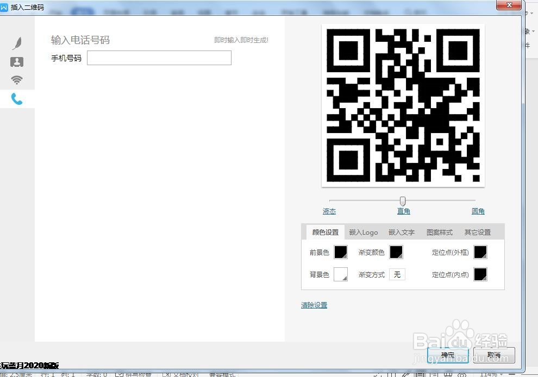Image resolution: width=538 pixels, height=377 pixels.
Task: Choose the 液态 style link
Action: (329, 211)
